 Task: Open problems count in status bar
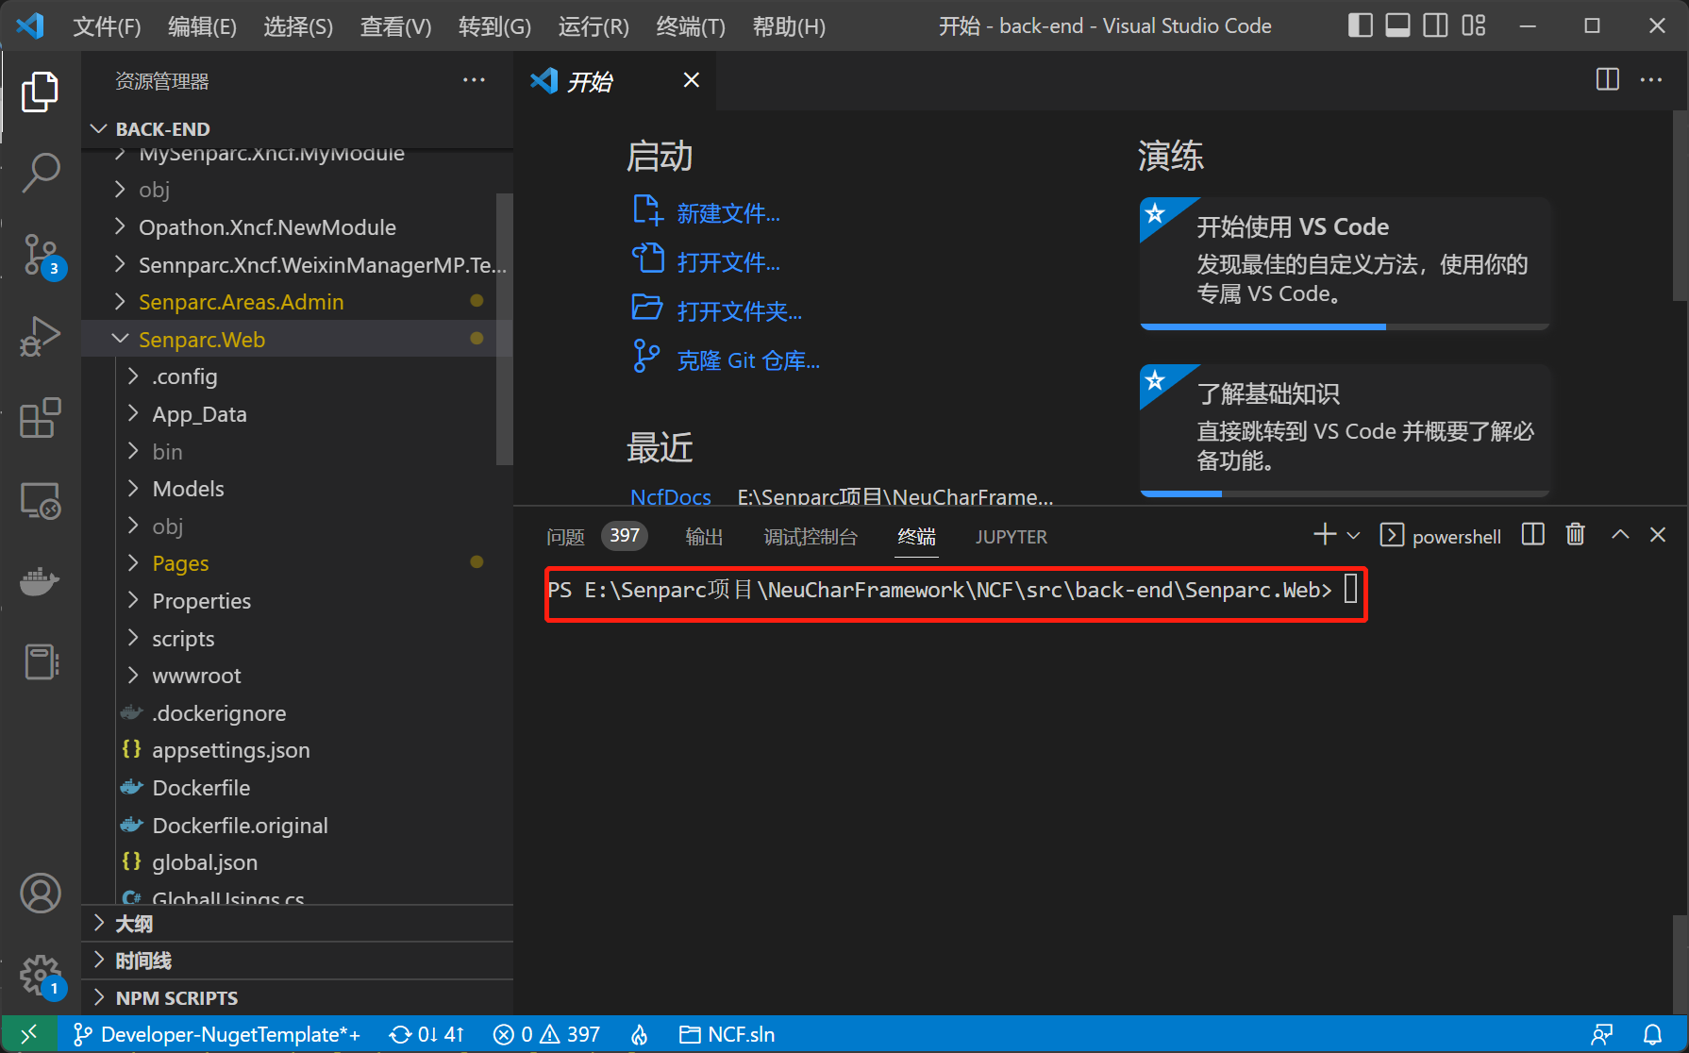pyautogui.click(x=546, y=1034)
